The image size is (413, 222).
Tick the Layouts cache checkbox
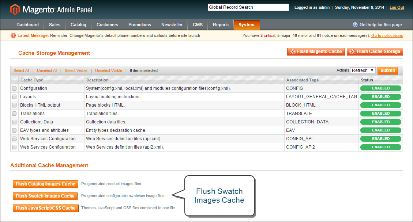click(x=14, y=97)
